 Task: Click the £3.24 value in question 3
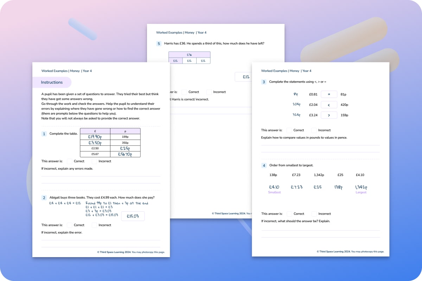pyautogui.click(x=313, y=115)
